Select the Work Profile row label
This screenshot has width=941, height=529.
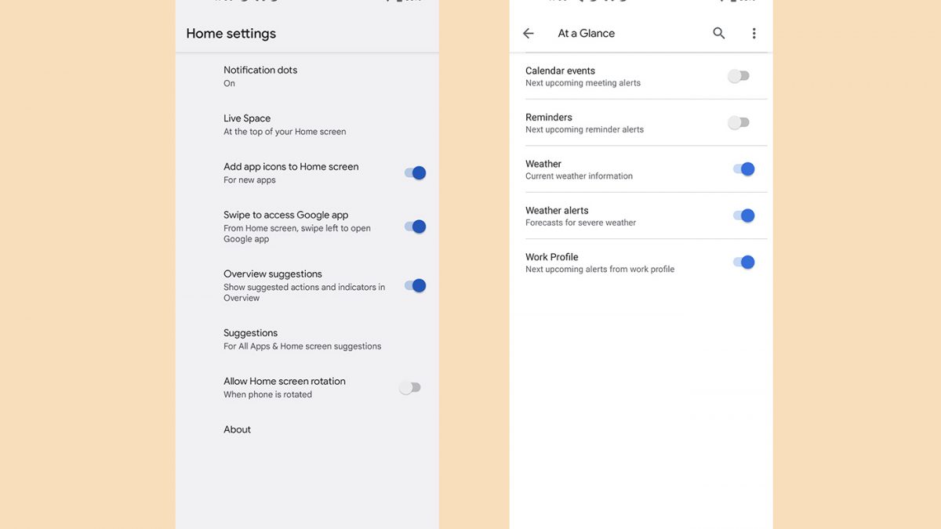point(551,257)
